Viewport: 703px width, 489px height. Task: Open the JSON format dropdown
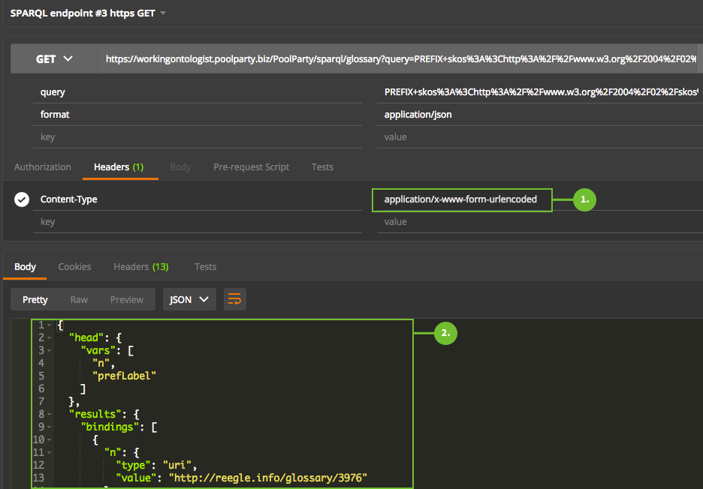pos(189,299)
